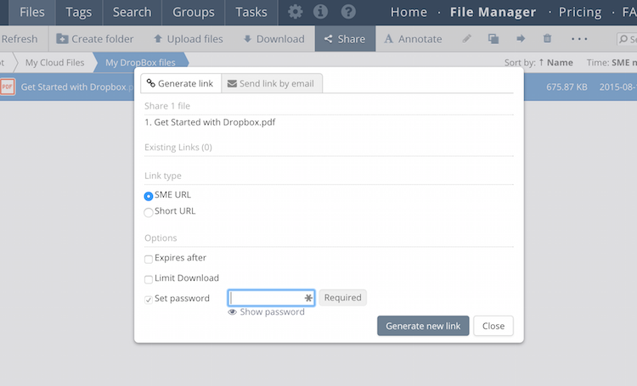Image resolution: width=637 pixels, height=386 pixels.
Task: Open the help question mark icon
Action: [348, 12]
